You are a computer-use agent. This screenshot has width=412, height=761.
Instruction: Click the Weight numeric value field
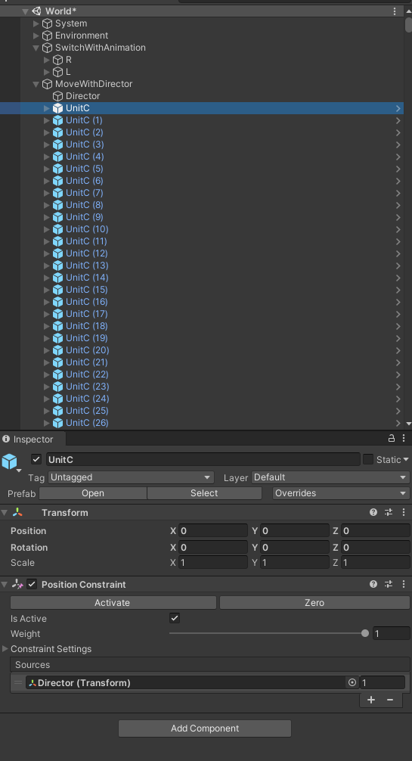[391, 634]
